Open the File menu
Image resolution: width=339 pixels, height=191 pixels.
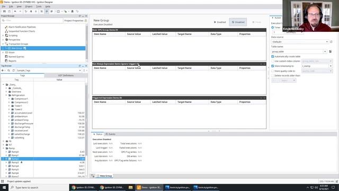point(4,6)
